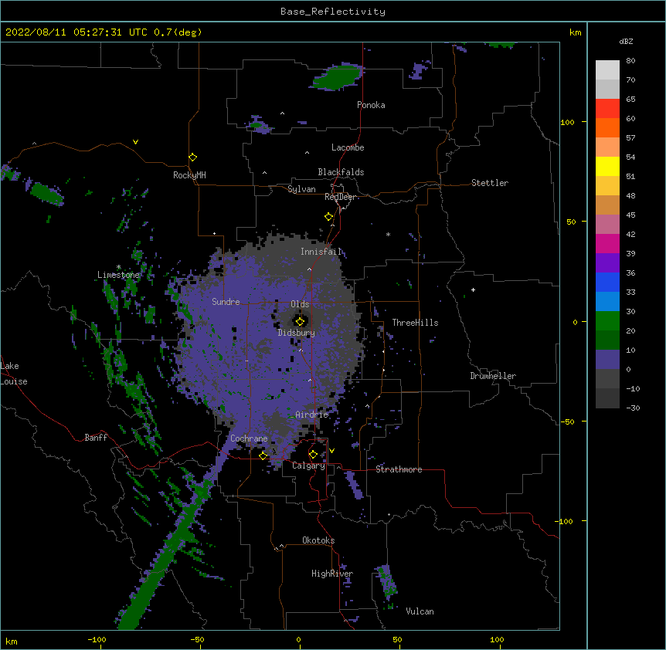Select the royal blue legend swatch near 36
The width and height of the screenshot is (666, 650).
click(x=607, y=282)
